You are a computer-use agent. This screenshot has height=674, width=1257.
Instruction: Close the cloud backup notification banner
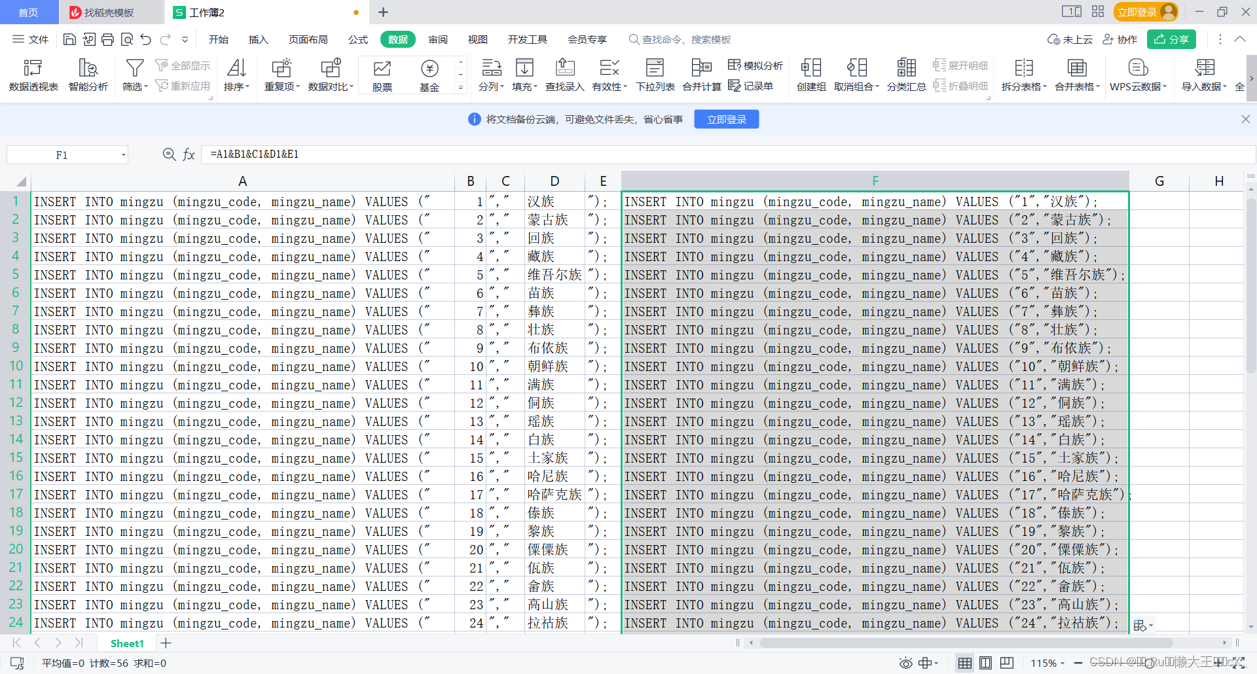coord(1245,119)
